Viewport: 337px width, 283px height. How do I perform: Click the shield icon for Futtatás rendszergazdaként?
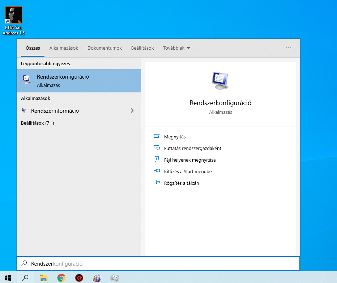(x=157, y=148)
